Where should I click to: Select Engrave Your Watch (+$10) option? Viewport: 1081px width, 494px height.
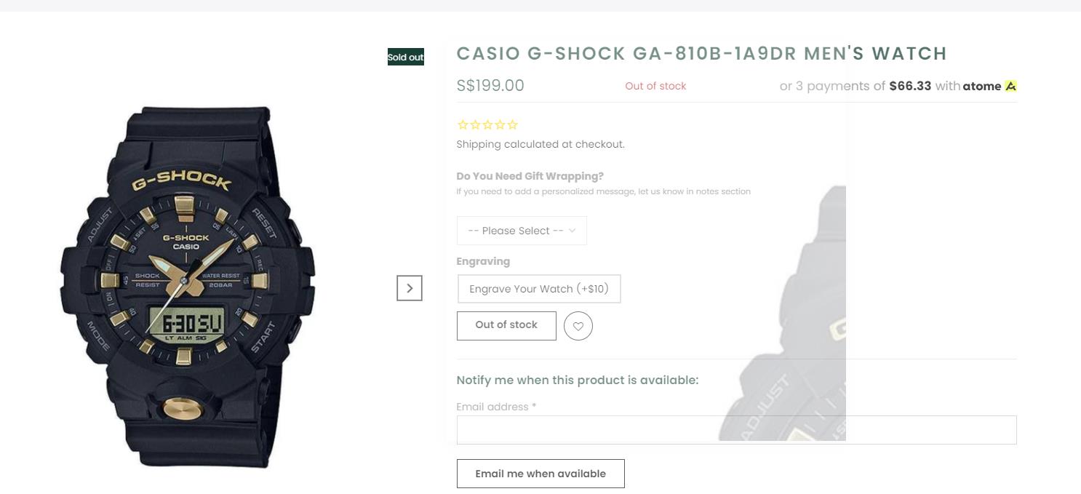(x=539, y=289)
